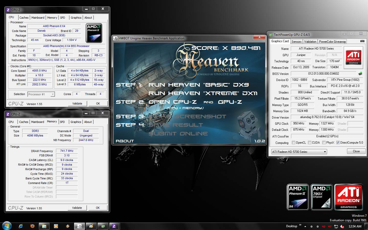Click the AMD Phenom II logo in CPU-Z
The height and width of the screenshot is (230, 368).
point(94,33)
